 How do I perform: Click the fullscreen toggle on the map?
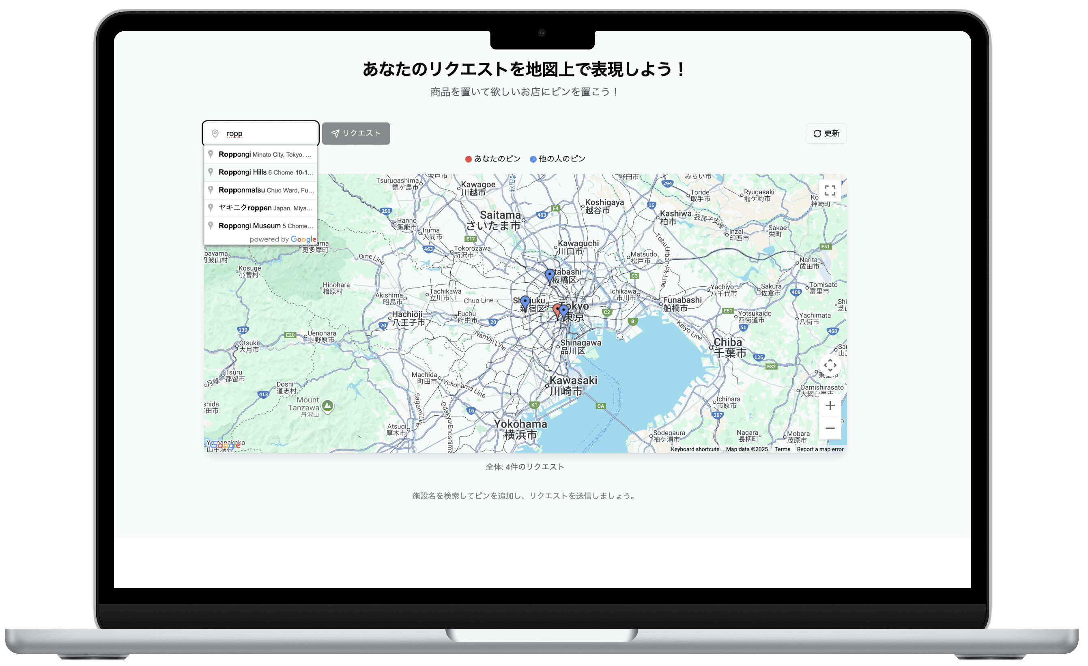click(830, 190)
